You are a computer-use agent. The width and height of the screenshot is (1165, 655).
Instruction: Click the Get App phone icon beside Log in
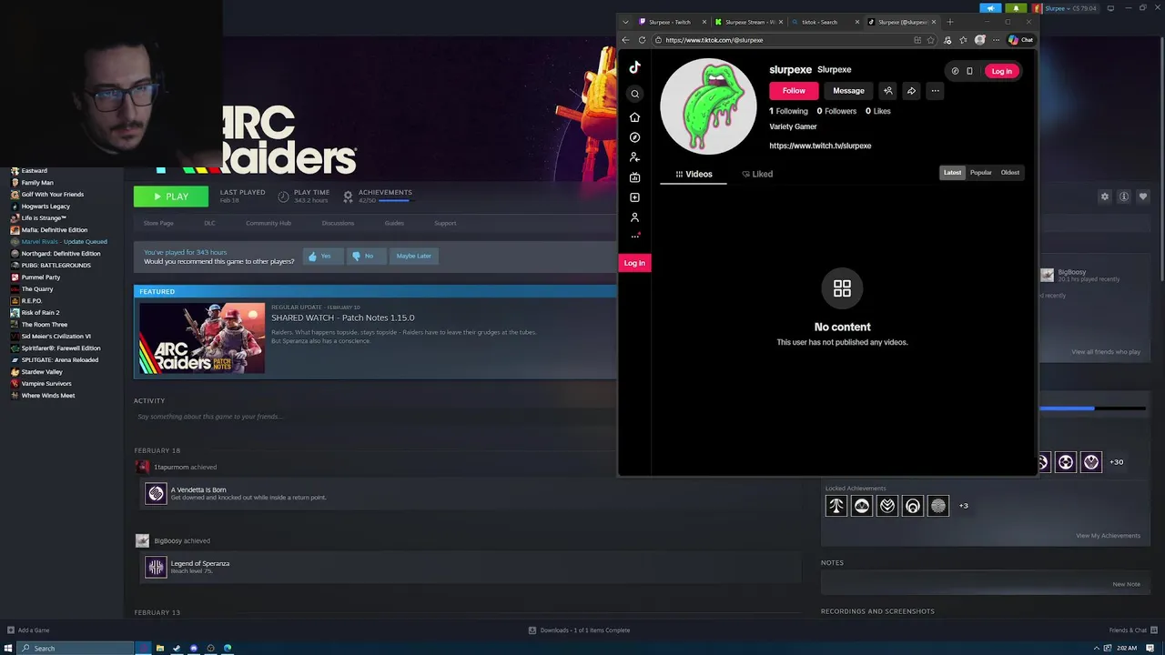[969, 71]
